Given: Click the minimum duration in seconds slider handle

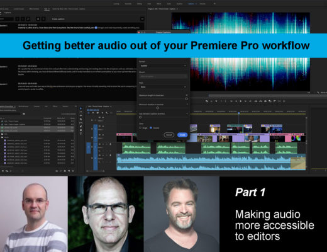Looking at the screenshot, I should (x=157, y=108).
